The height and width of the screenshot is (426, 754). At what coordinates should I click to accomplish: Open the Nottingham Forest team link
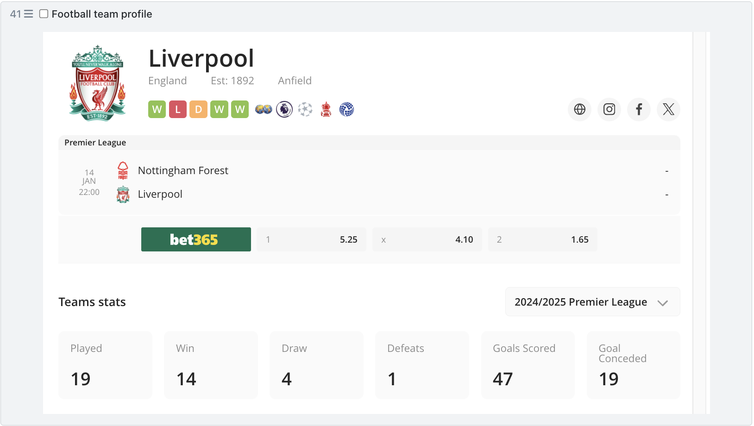pos(183,170)
